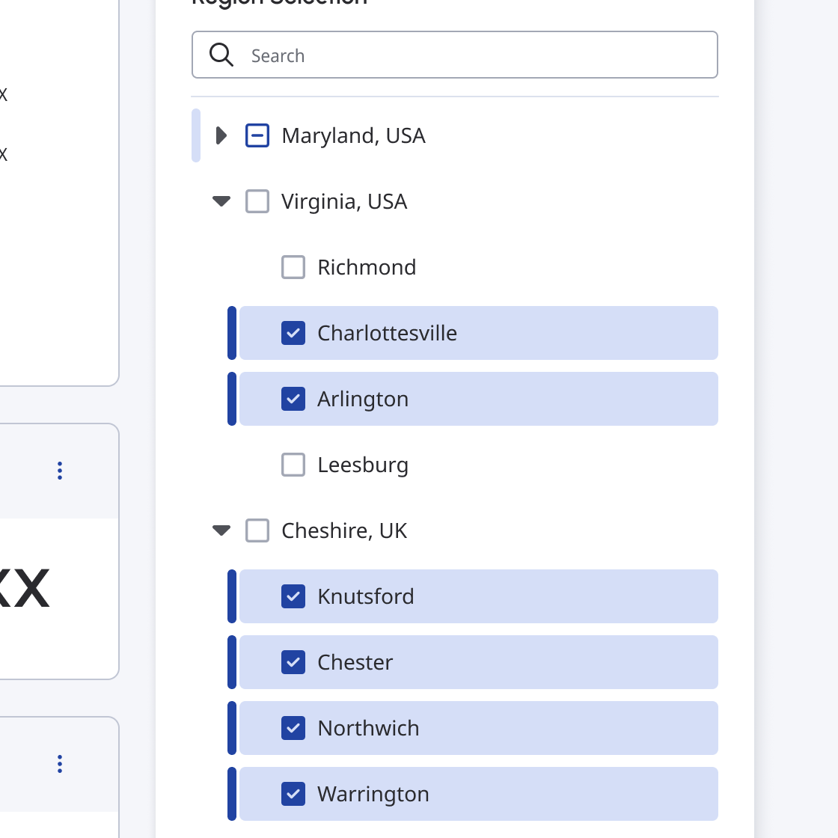Screen dimensions: 838x838
Task: Expand the Maryland, USA tree node
Action: 221,135
